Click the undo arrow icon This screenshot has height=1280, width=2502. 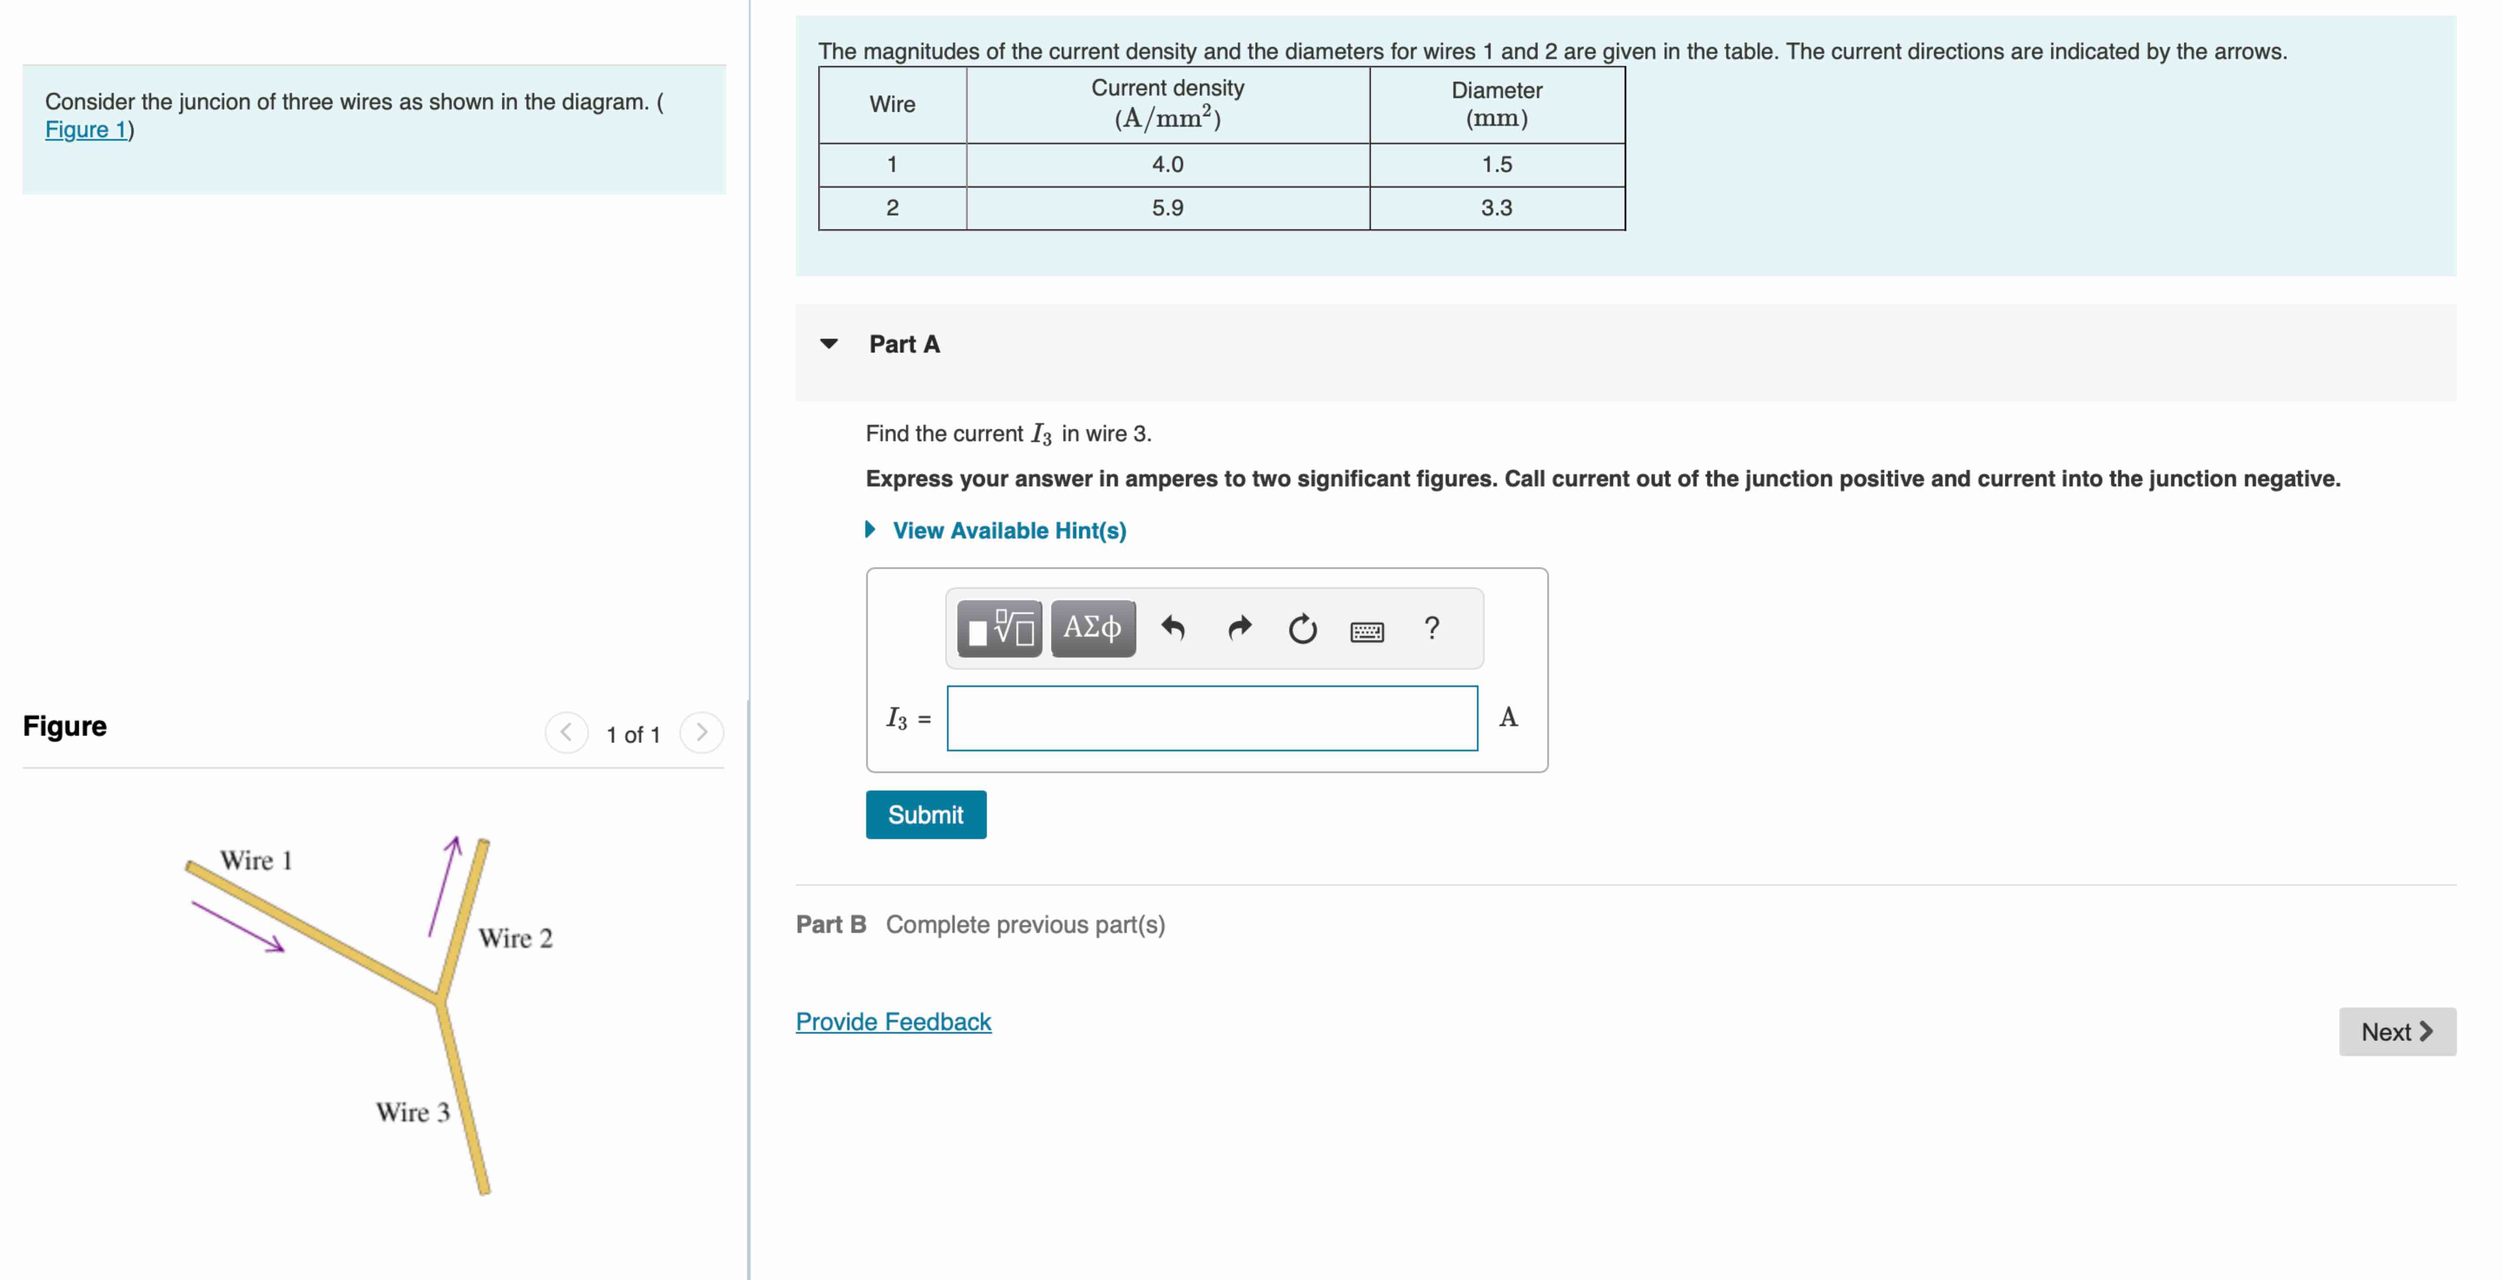coord(1172,628)
